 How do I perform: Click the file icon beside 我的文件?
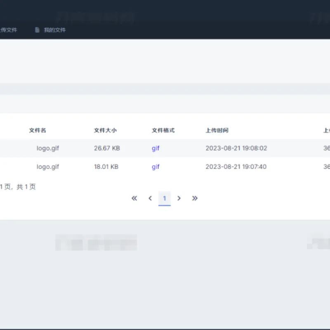coord(37,30)
